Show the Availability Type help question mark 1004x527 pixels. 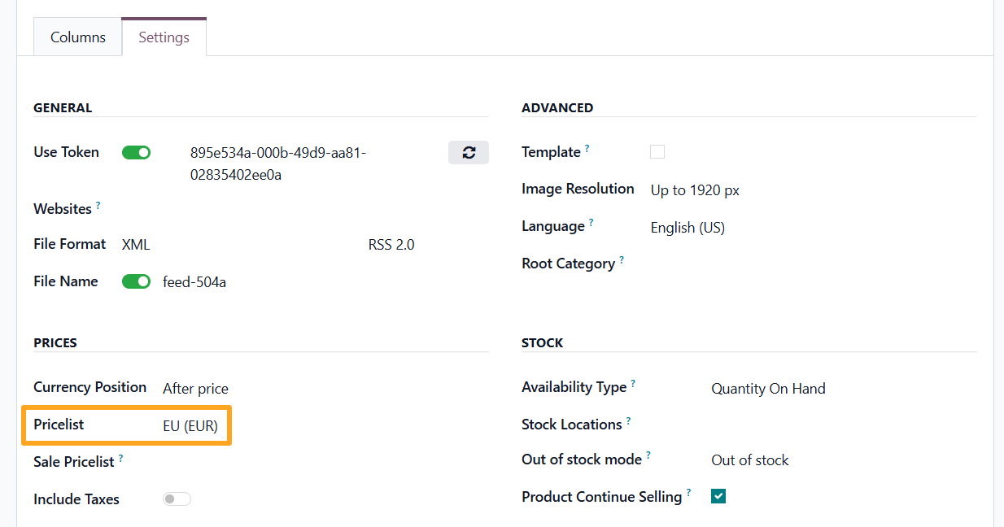[633, 384]
